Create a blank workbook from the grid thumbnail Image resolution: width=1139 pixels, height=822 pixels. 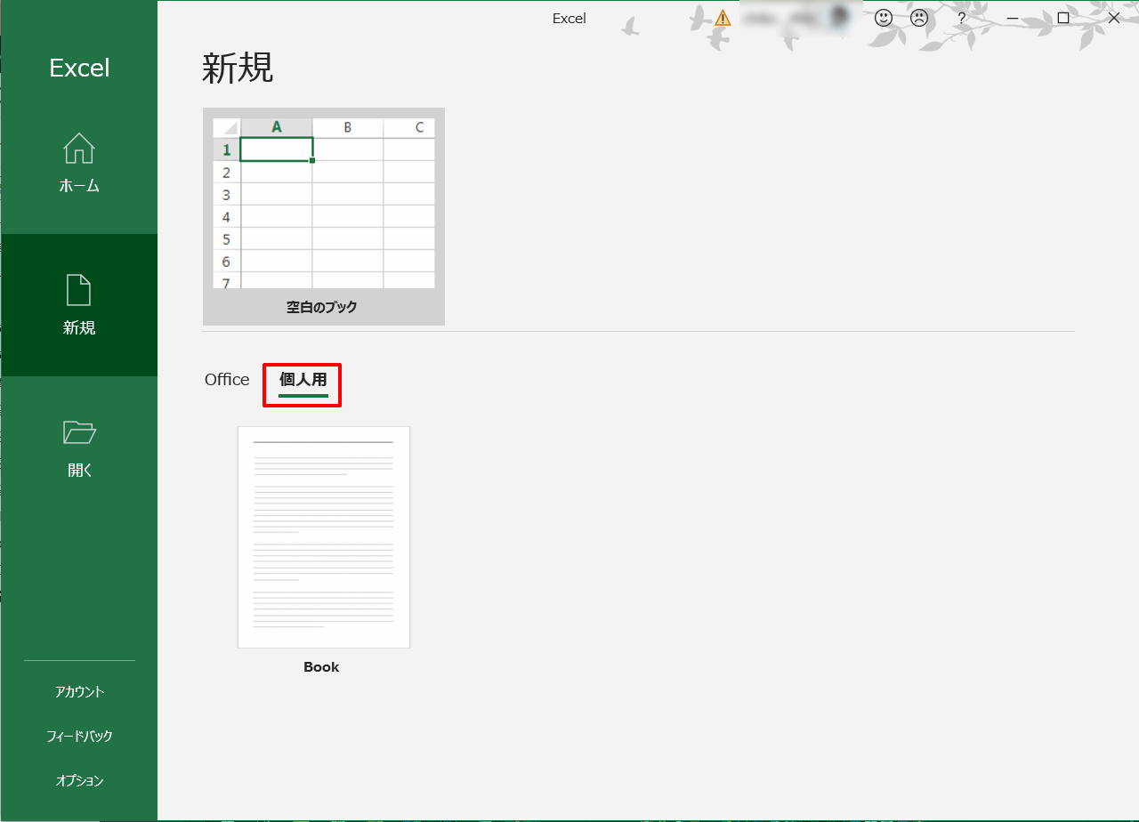click(324, 203)
